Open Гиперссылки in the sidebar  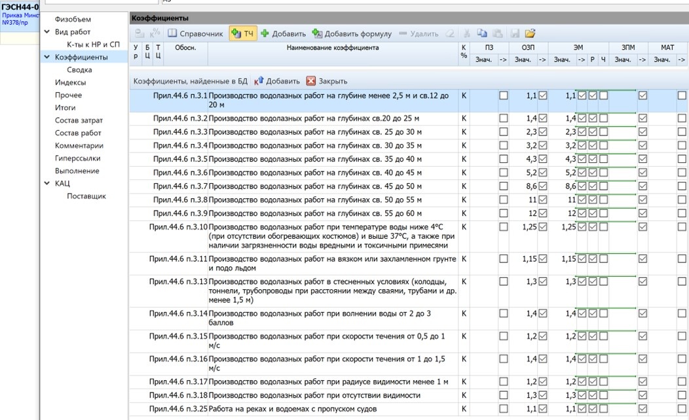[x=77, y=158]
